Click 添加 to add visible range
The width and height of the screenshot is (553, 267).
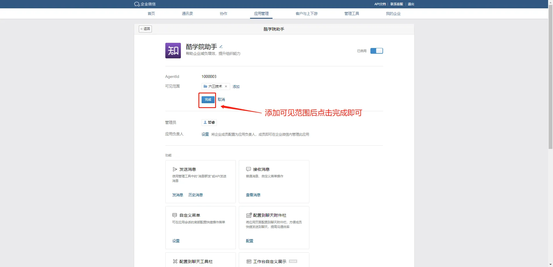click(x=236, y=87)
